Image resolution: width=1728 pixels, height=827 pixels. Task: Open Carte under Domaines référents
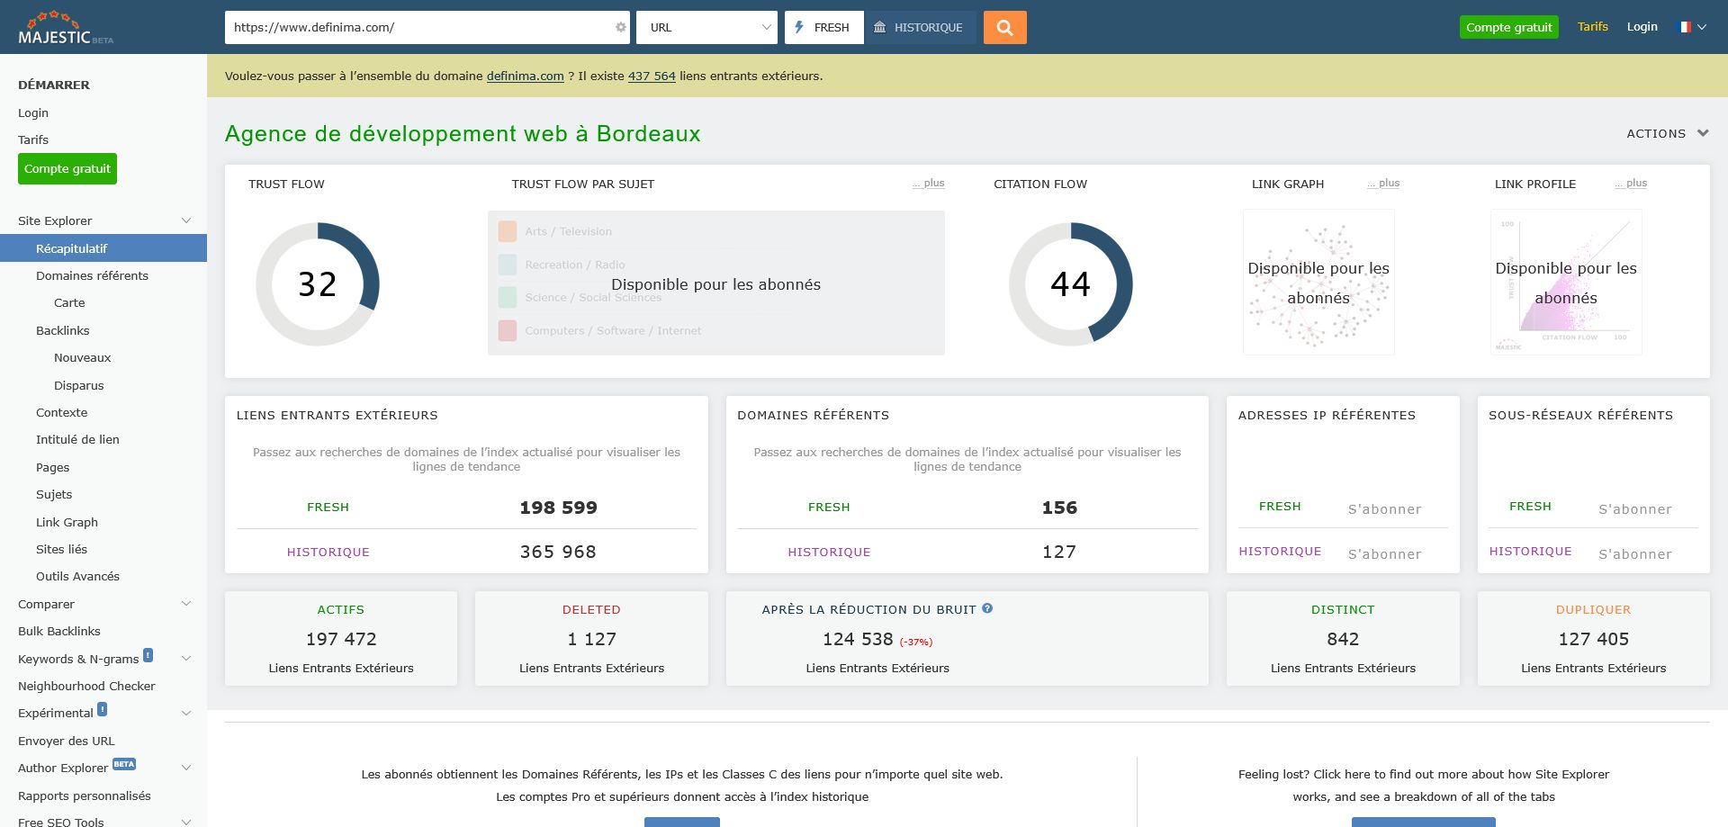click(x=69, y=302)
